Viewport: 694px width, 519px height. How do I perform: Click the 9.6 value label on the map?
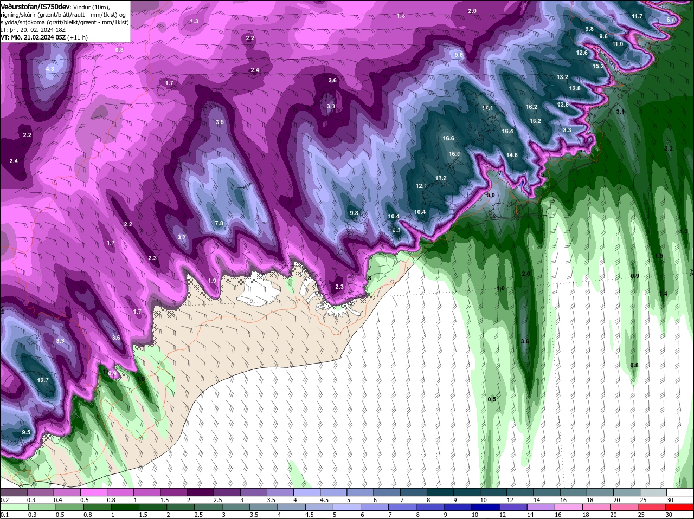point(603,36)
